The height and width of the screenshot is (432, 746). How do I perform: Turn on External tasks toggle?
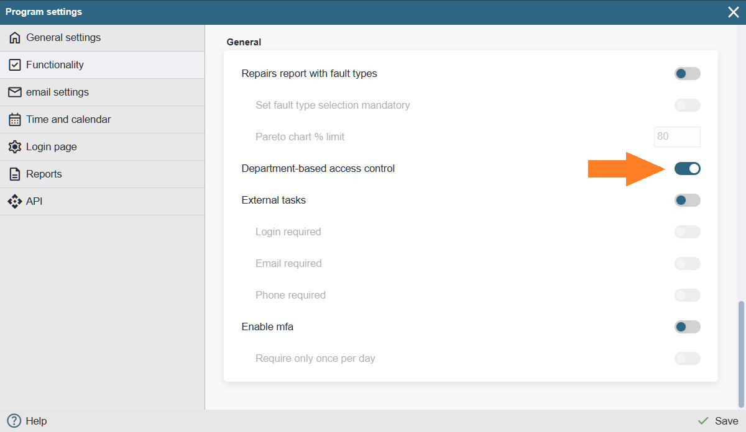pos(687,200)
